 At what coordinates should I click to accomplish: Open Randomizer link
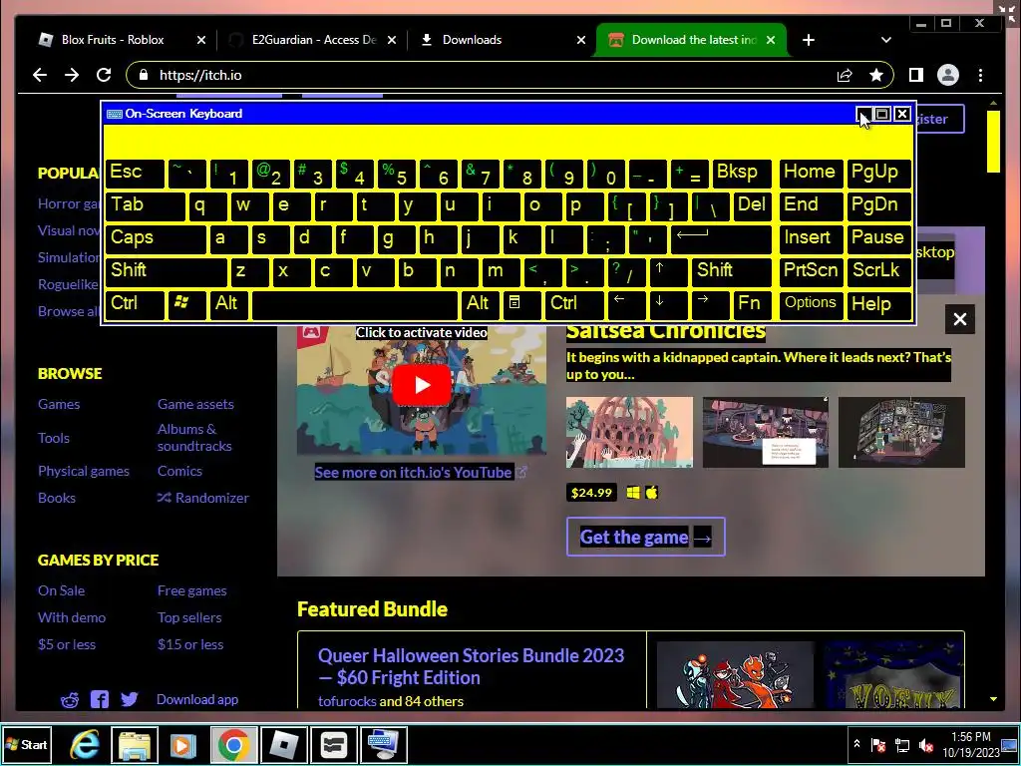tap(203, 498)
